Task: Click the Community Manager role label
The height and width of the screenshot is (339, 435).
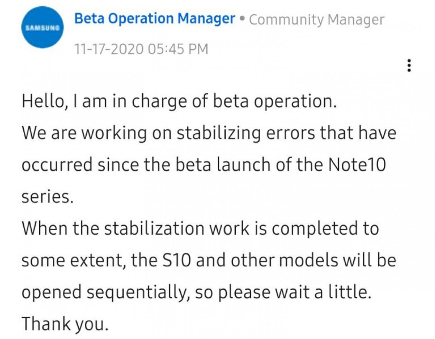Action: coord(317,20)
